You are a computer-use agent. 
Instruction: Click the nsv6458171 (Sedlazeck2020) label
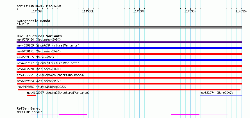pyautogui.click(x=39, y=51)
